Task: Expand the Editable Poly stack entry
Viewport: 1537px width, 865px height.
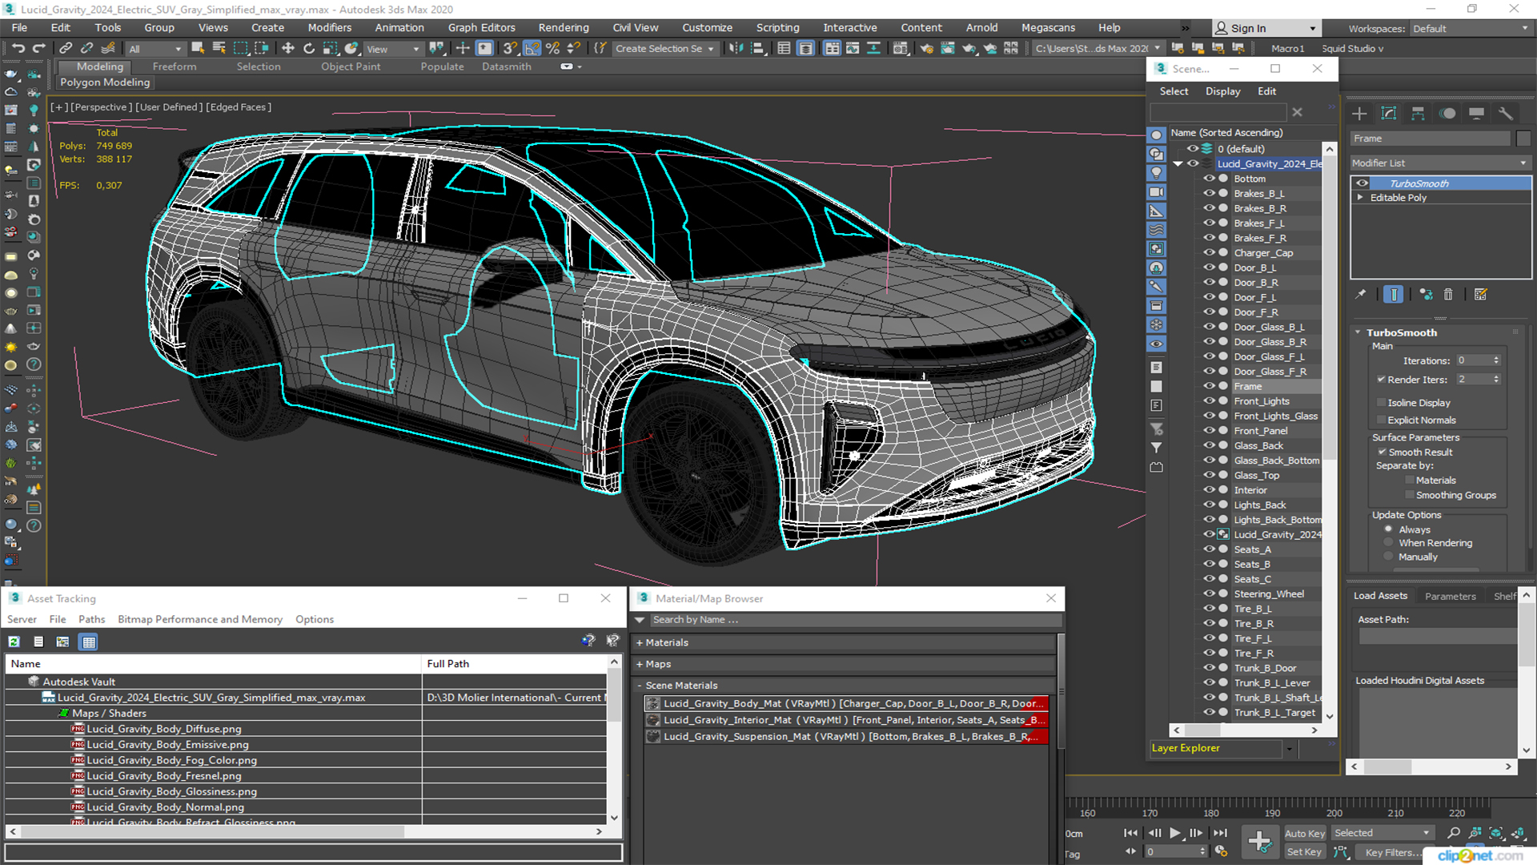Action: pos(1359,198)
